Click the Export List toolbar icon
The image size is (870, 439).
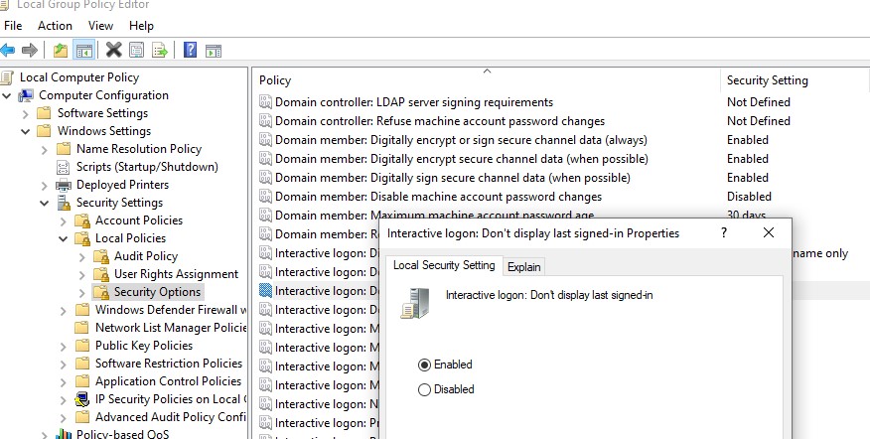(159, 50)
